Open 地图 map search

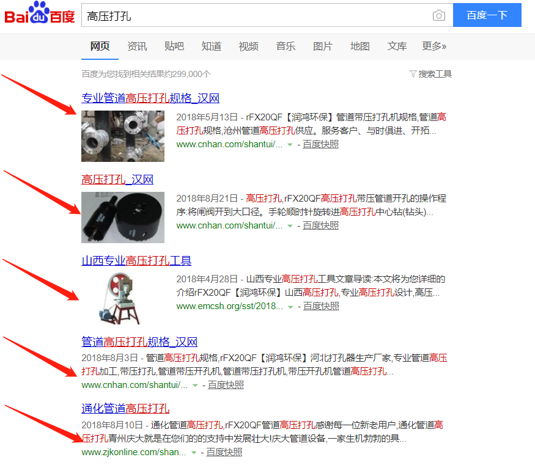coord(360,46)
